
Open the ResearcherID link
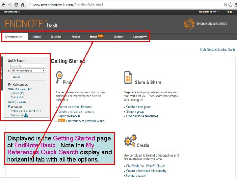pos(12,12)
